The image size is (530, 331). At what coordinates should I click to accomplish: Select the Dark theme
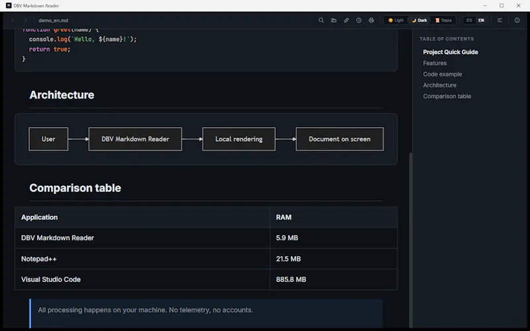point(419,21)
